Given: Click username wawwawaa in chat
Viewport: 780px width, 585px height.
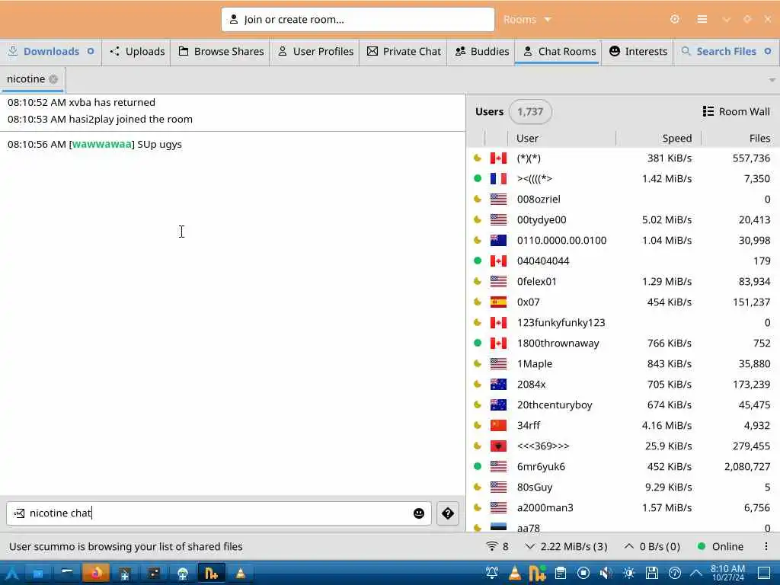Looking at the screenshot, I should (101, 144).
